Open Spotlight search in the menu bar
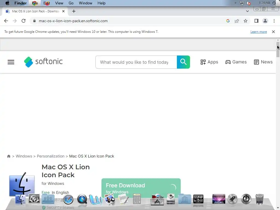Viewport: 280px width, 210px height. tap(274, 3)
